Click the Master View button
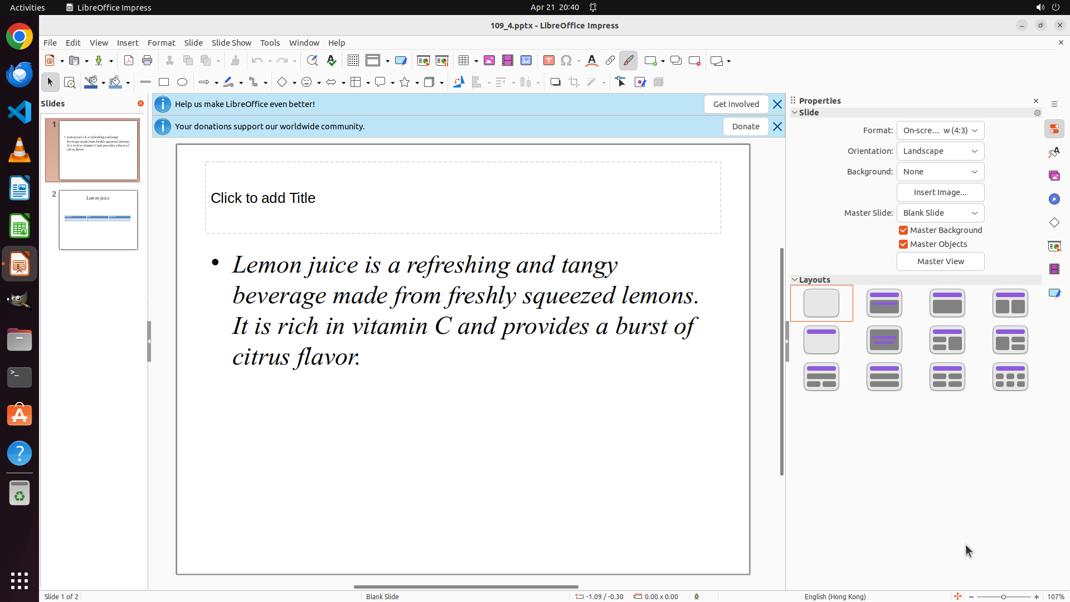The height and width of the screenshot is (602, 1070). tap(940, 261)
